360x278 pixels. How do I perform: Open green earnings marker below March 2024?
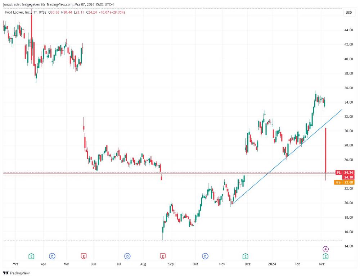pyautogui.click(x=325, y=256)
